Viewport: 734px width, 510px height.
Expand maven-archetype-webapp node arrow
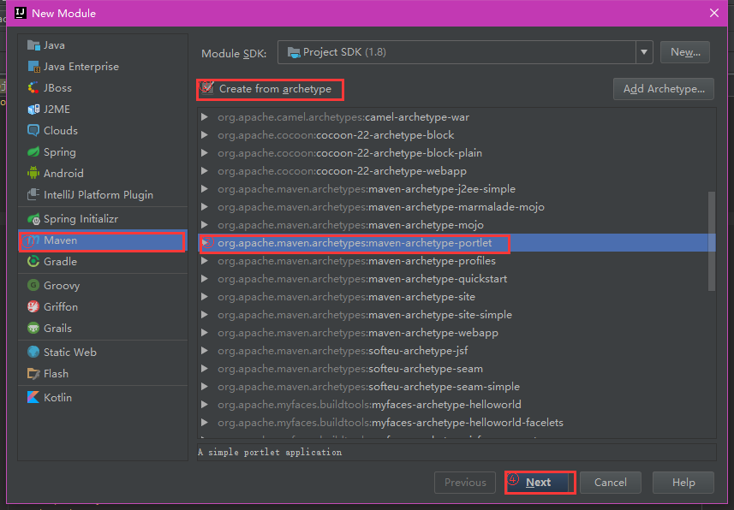[x=205, y=333]
